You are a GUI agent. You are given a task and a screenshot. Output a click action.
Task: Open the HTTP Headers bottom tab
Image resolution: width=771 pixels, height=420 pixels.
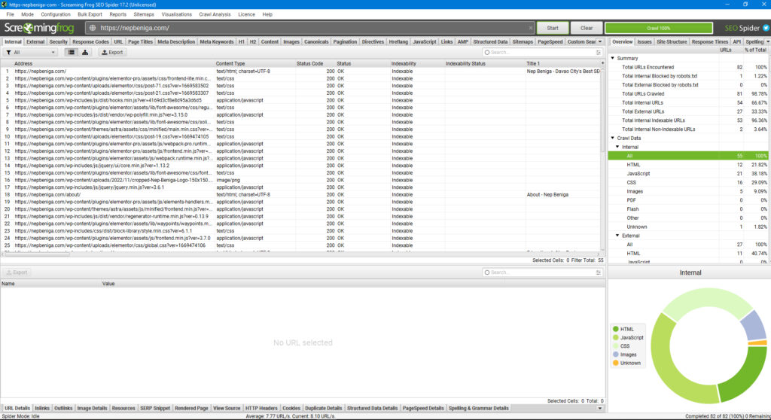point(261,408)
